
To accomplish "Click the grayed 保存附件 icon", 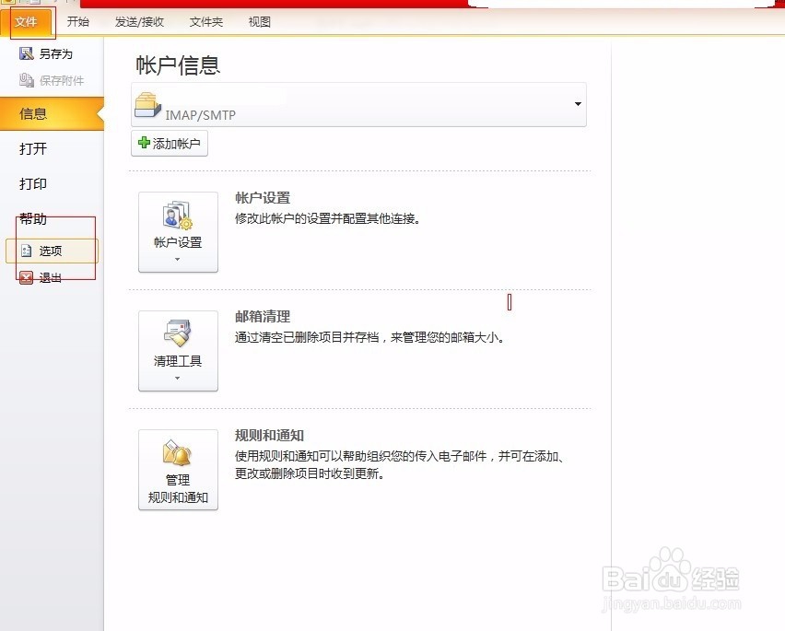I will click(x=26, y=78).
